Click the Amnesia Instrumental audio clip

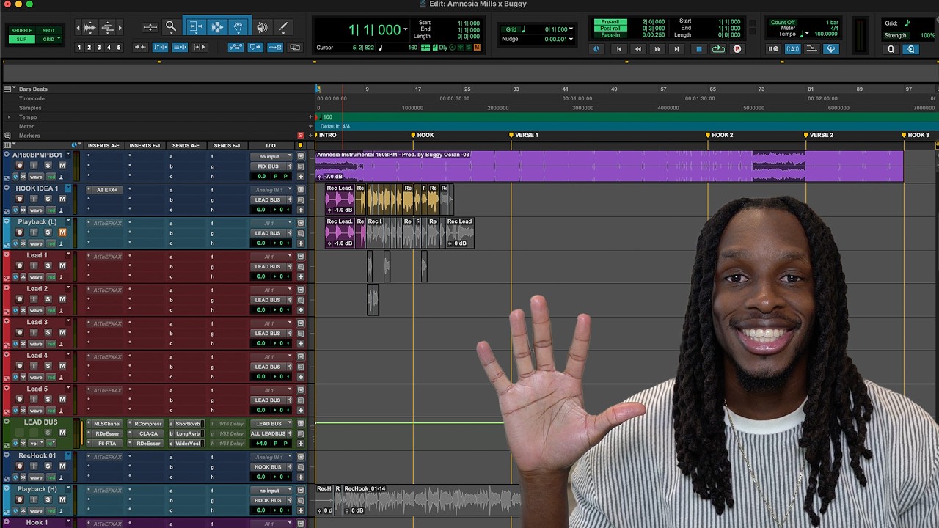609,166
